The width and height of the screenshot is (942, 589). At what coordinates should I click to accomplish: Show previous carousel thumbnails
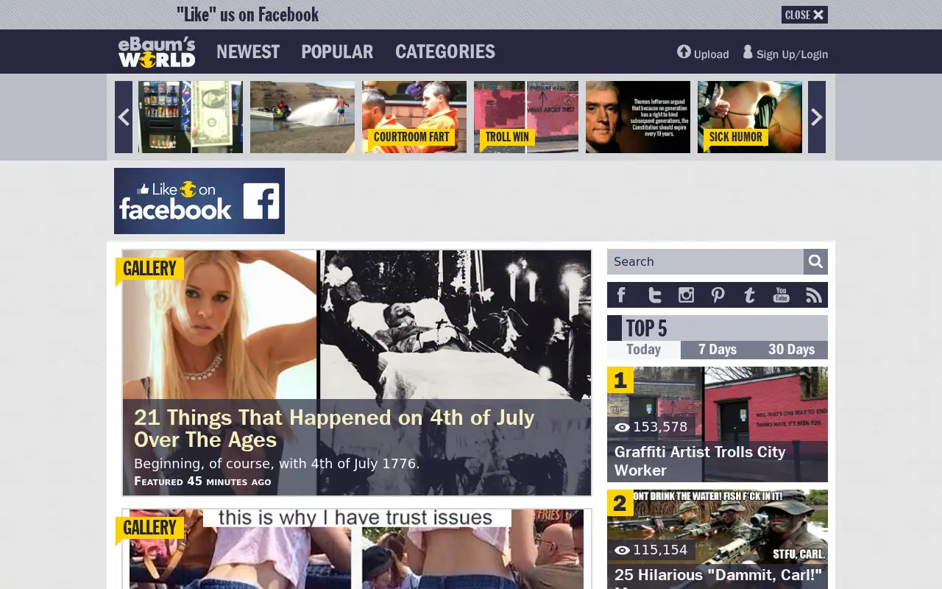[124, 117]
